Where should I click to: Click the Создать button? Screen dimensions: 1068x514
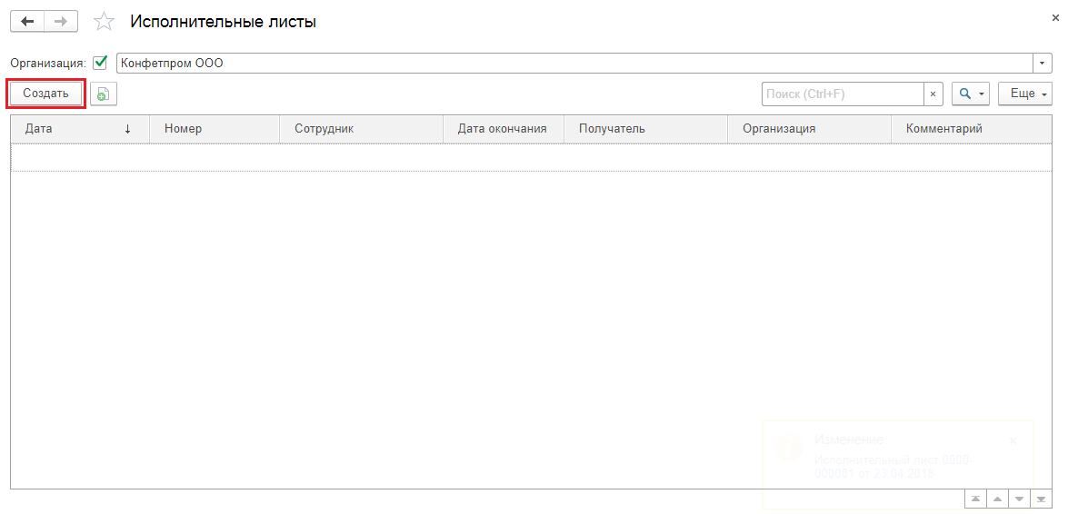pos(45,94)
